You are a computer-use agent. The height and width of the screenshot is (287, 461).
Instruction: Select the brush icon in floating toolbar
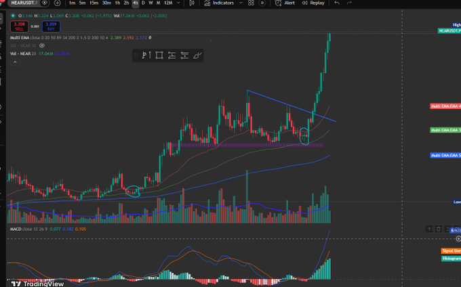coord(197,56)
